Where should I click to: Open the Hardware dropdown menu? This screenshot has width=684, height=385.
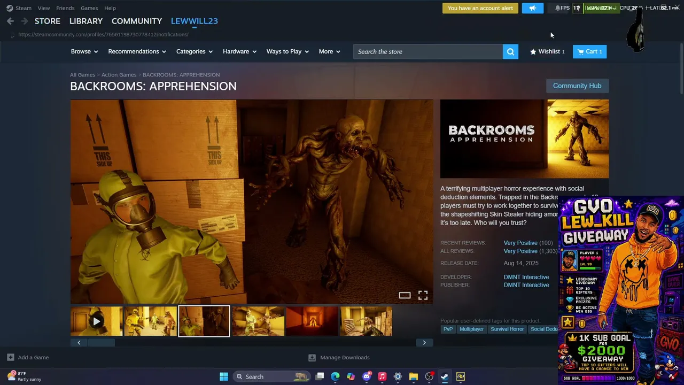[239, 51]
